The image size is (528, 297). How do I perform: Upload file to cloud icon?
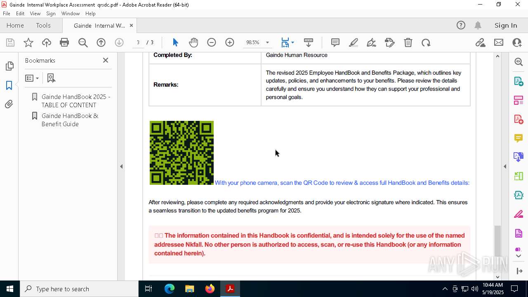click(x=47, y=42)
